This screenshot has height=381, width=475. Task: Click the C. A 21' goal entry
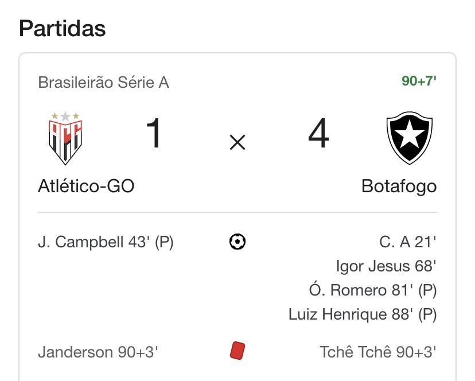408,243
